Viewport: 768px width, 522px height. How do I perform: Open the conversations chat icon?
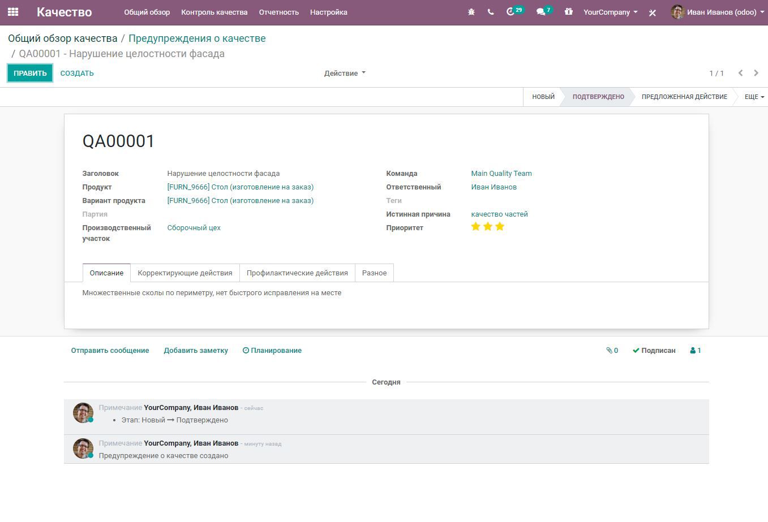coord(542,12)
